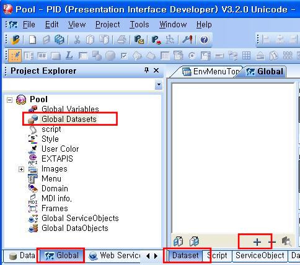Select Global Variables in the tree

coord(70,109)
